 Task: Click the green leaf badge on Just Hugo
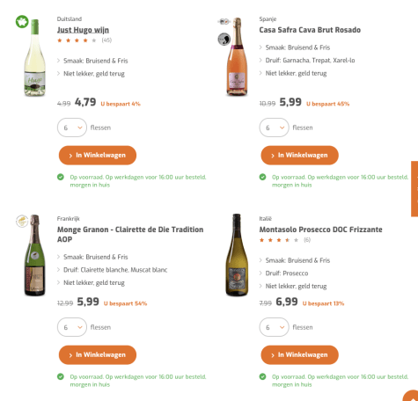coord(22,22)
